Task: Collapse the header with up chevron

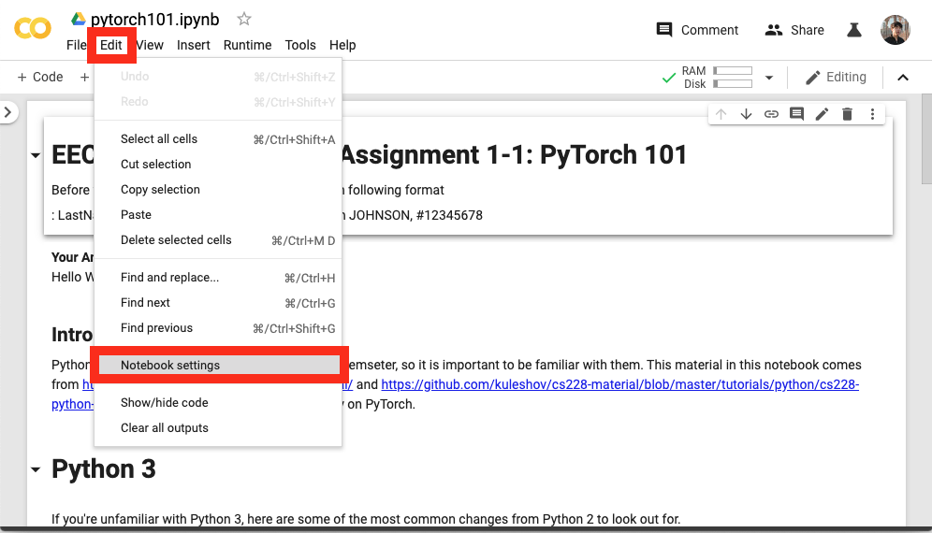Action: (x=903, y=78)
